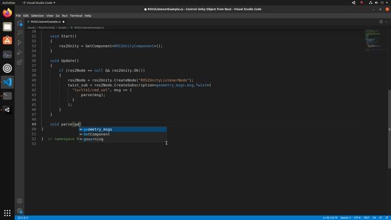The image size is (391, 220).
Task: Open the round target app icon in the dock
Action: click(x=7, y=68)
